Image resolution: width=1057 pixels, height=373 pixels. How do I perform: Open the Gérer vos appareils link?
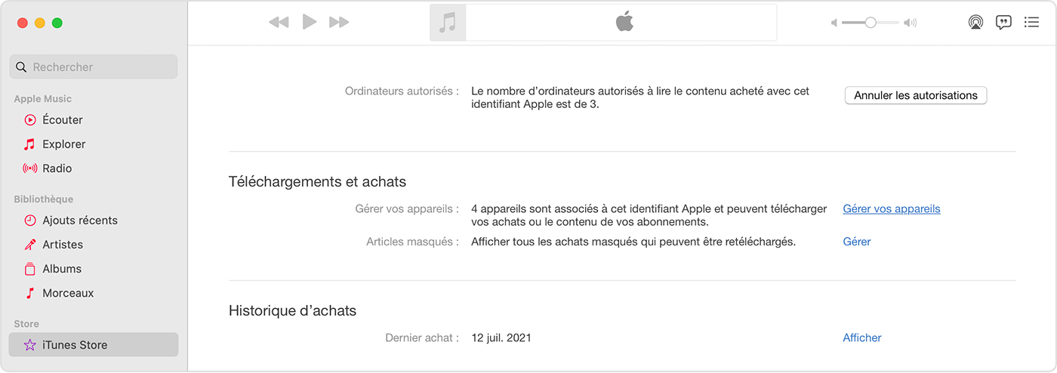coord(891,209)
